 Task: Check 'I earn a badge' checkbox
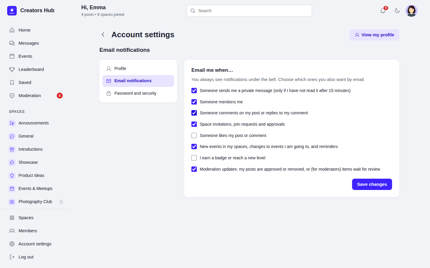pos(194,158)
